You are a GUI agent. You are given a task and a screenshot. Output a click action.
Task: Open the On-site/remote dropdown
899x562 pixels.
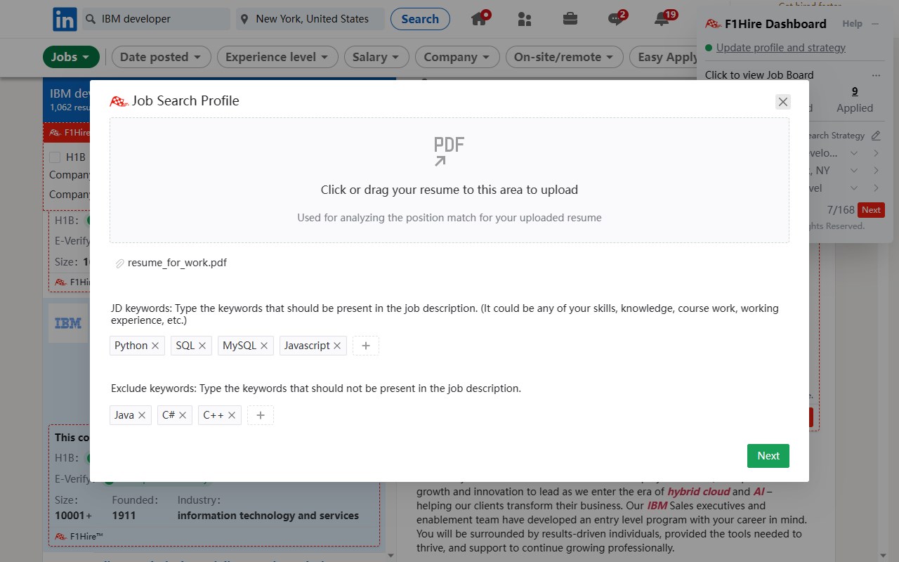pyautogui.click(x=564, y=57)
